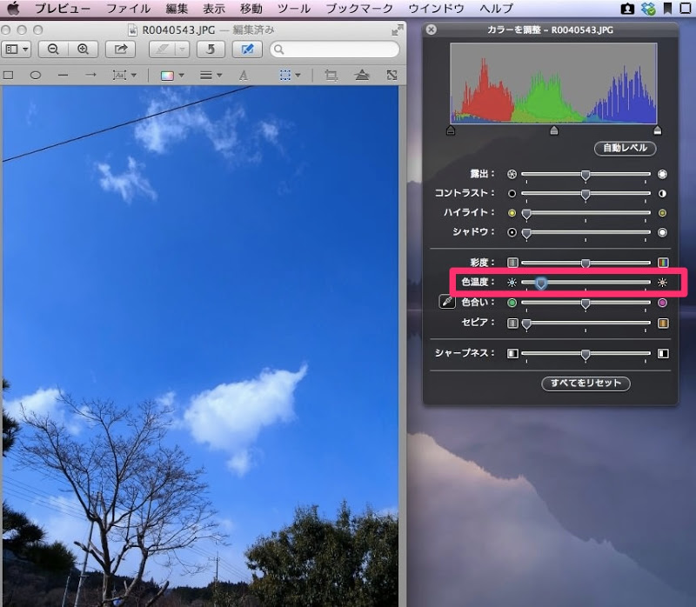696x607 pixels.
Task: Click the Rotate left toolbar button
Action: click(211, 50)
